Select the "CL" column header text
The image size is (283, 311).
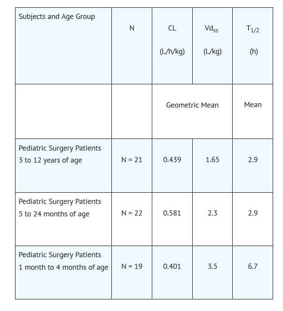click(x=172, y=28)
